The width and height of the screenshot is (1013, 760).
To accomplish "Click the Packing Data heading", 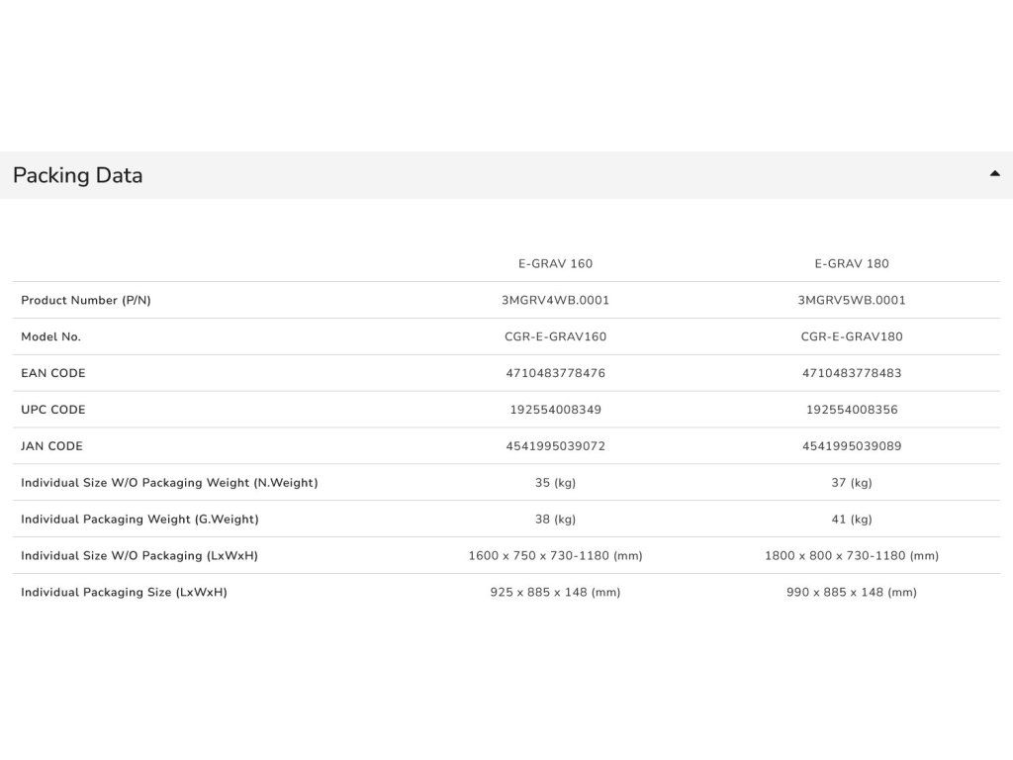I will (77, 175).
